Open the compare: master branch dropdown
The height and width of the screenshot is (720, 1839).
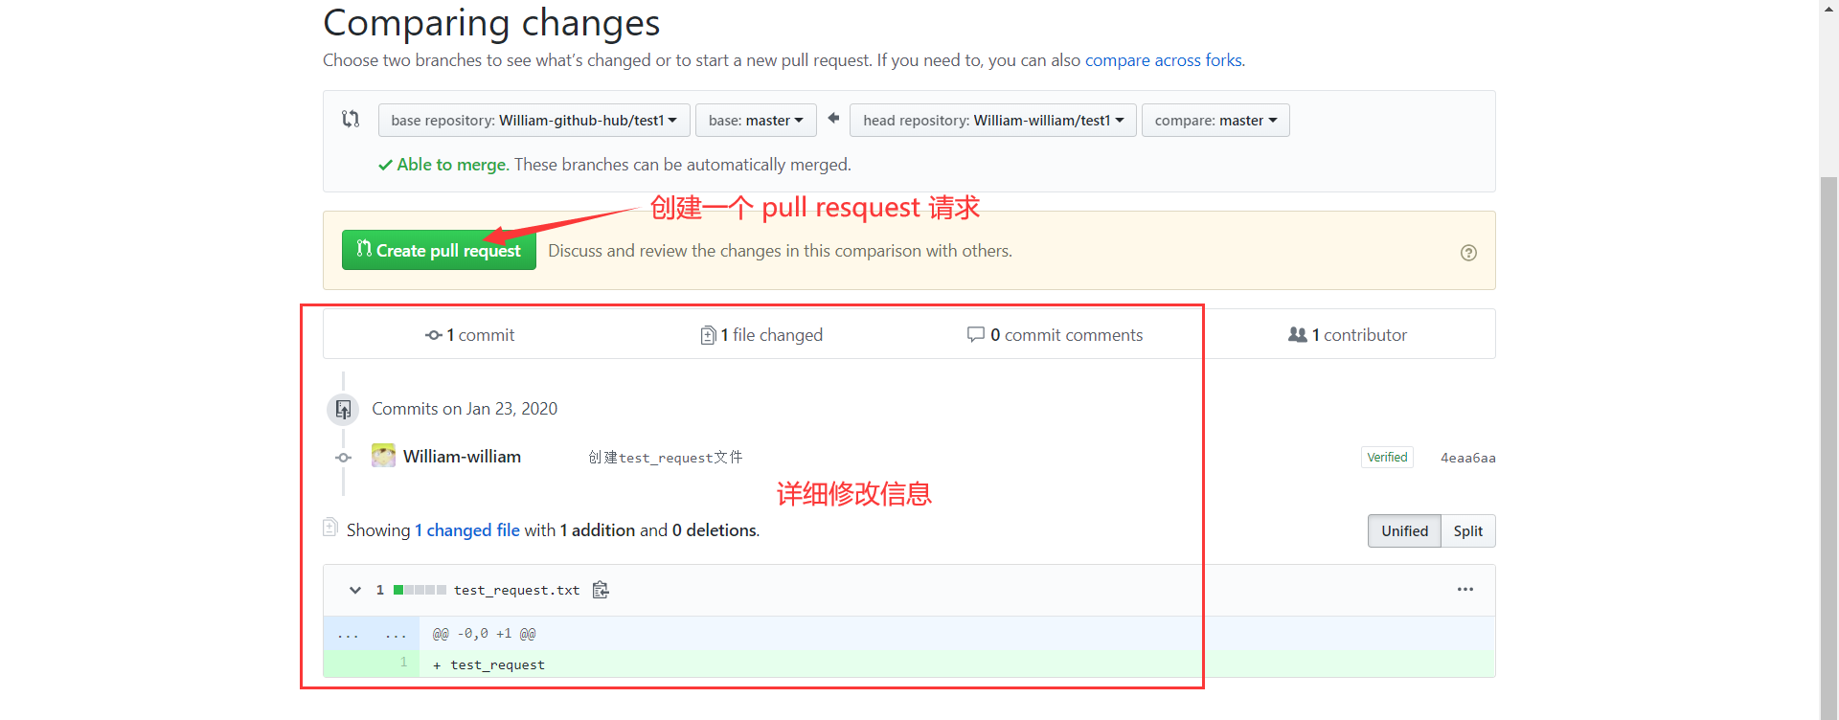1215,121
